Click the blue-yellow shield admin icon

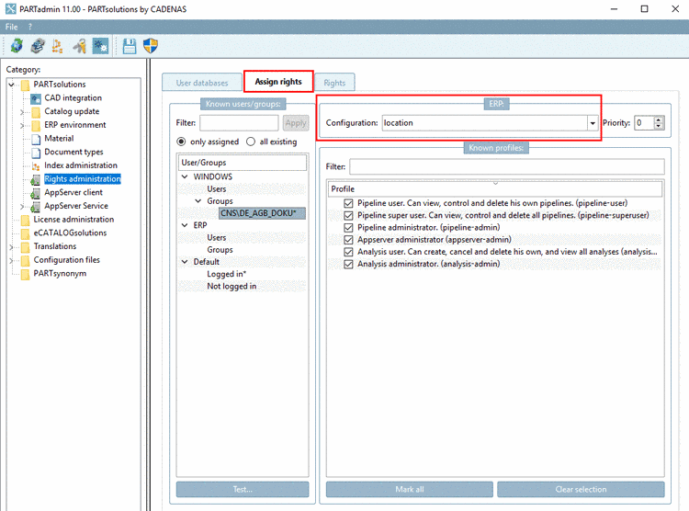151,46
